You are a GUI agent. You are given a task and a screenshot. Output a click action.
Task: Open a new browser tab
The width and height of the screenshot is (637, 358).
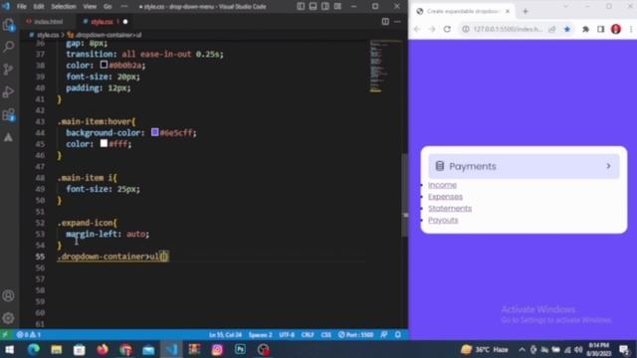[x=525, y=11]
